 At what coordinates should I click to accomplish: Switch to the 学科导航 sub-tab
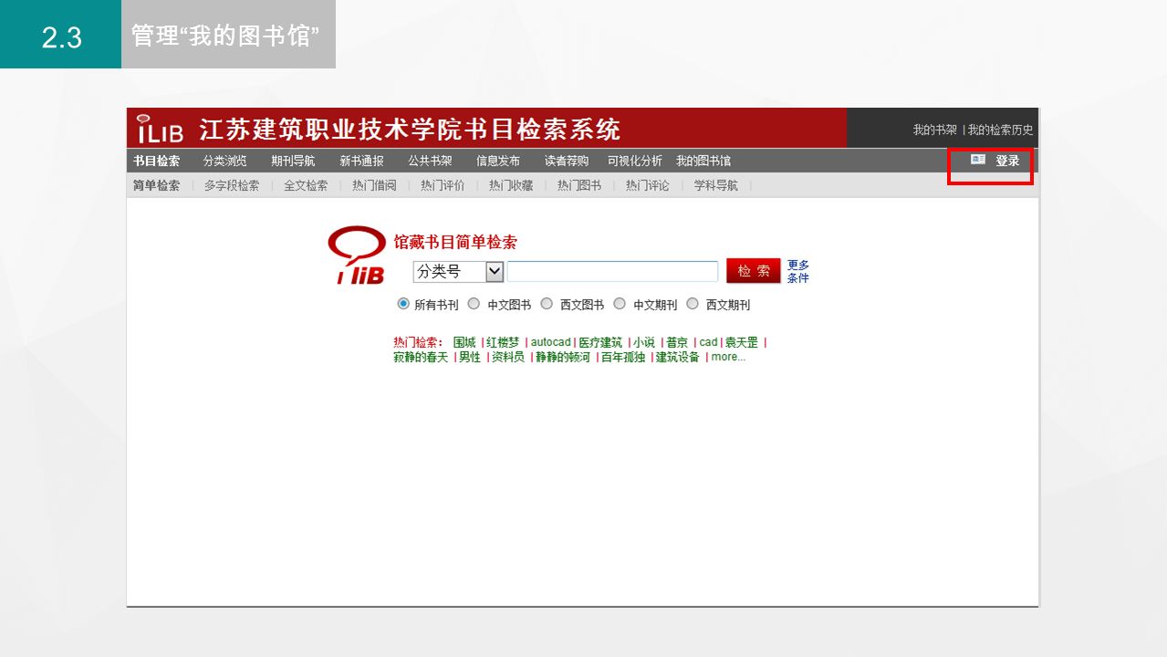pos(716,185)
